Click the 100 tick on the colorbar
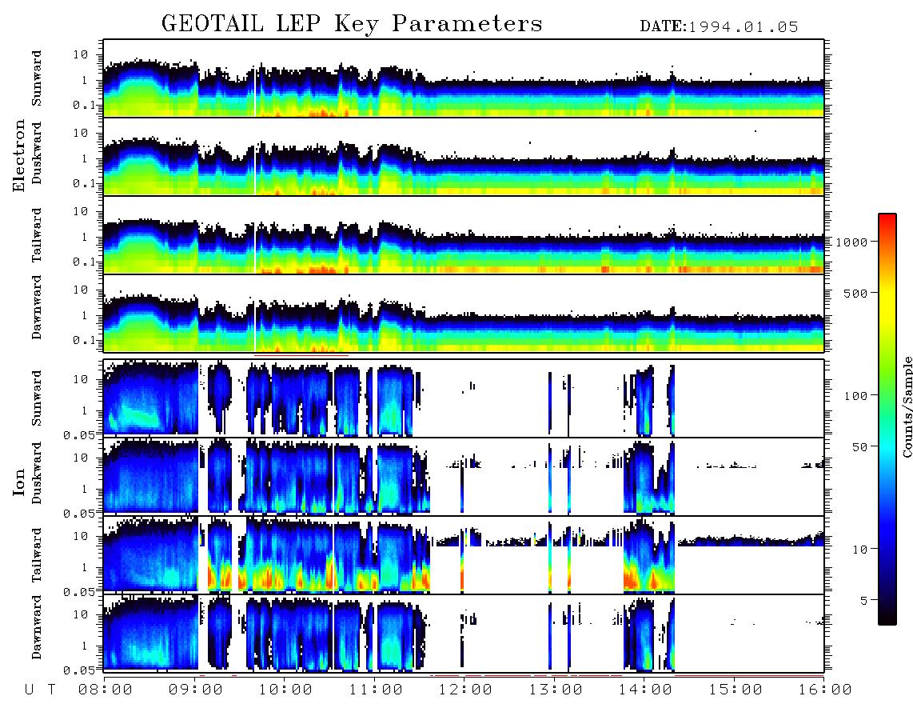 855,396
